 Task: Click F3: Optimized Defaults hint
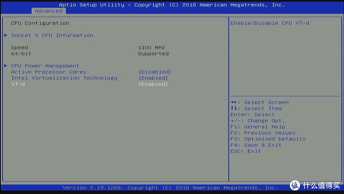pyautogui.click(x=268, y=139)
